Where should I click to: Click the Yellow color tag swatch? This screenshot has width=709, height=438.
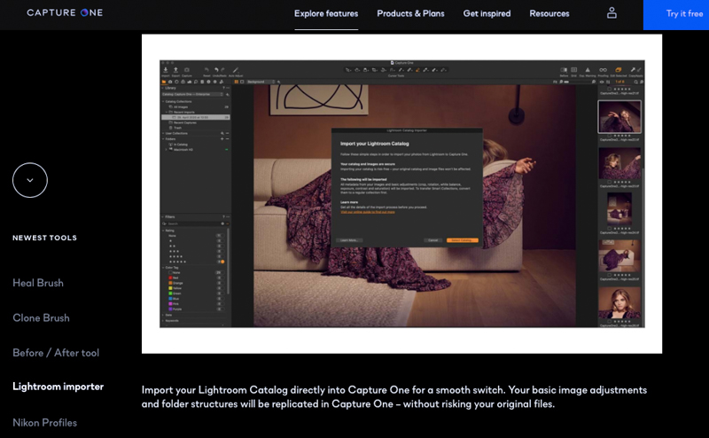pos(170,288)
